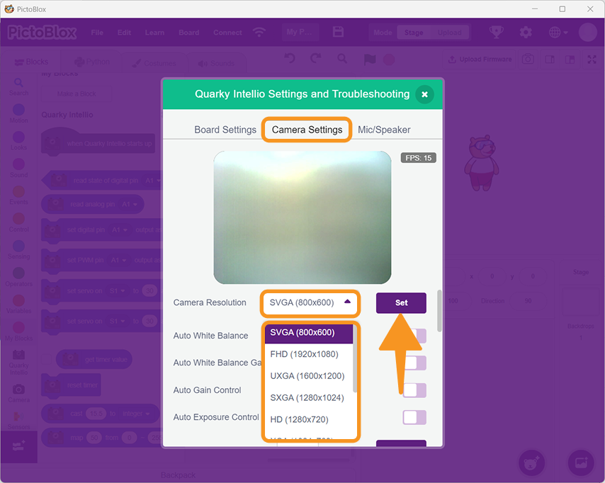Collapse the Camera Resolution dropdown
The height and width of the screenshot is (483, 605).
tap(347, 302)
